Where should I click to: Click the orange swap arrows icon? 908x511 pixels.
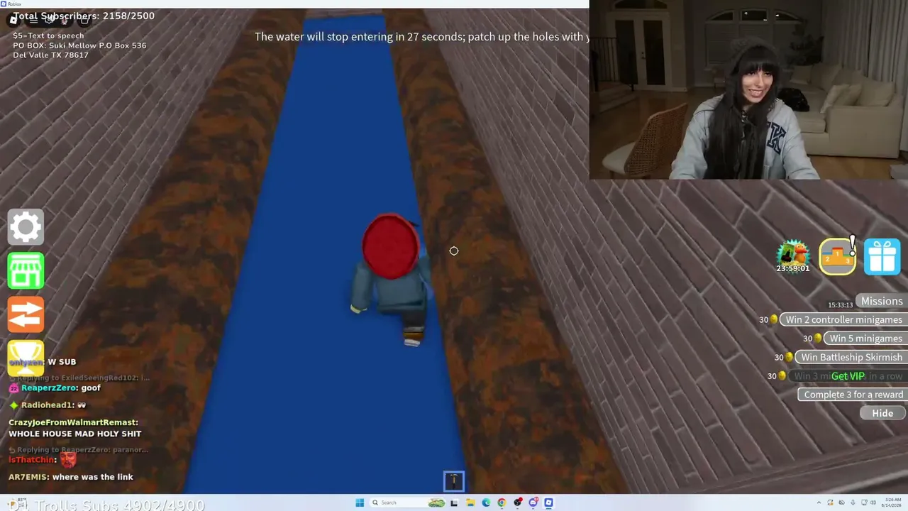click(x=26, y=314)
